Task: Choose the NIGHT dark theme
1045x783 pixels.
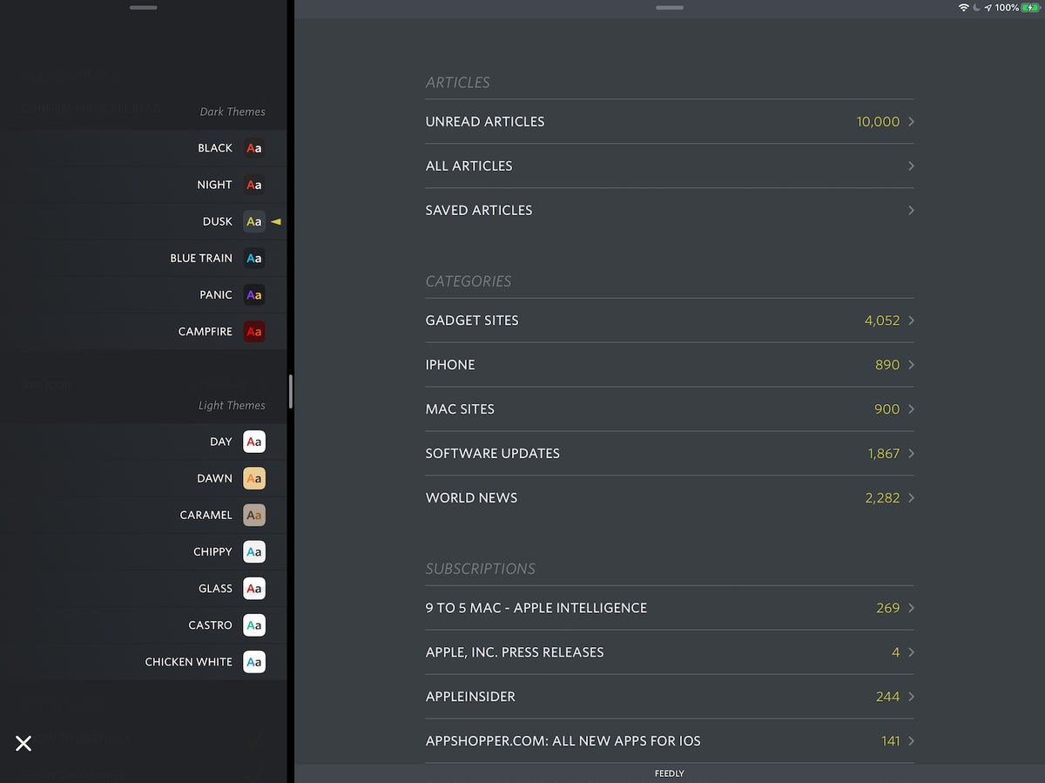Action: [x=143, y=185]
